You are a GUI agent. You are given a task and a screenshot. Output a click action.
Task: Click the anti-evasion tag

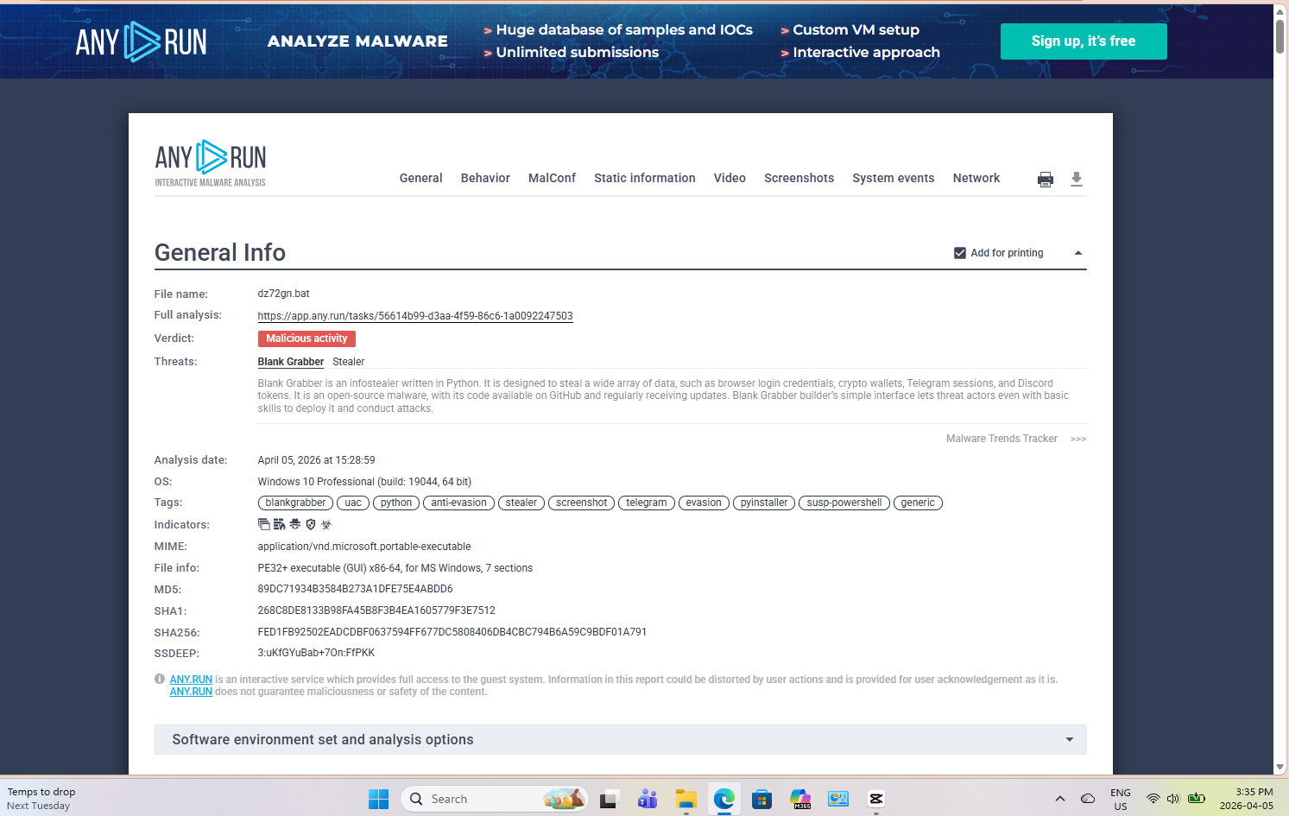coord(458,503)
